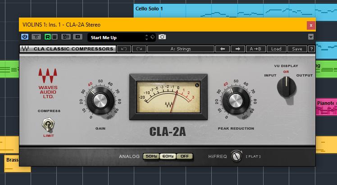Select 60Hz analog mode
Screen dimensions: 337x185
pos(168,156)
